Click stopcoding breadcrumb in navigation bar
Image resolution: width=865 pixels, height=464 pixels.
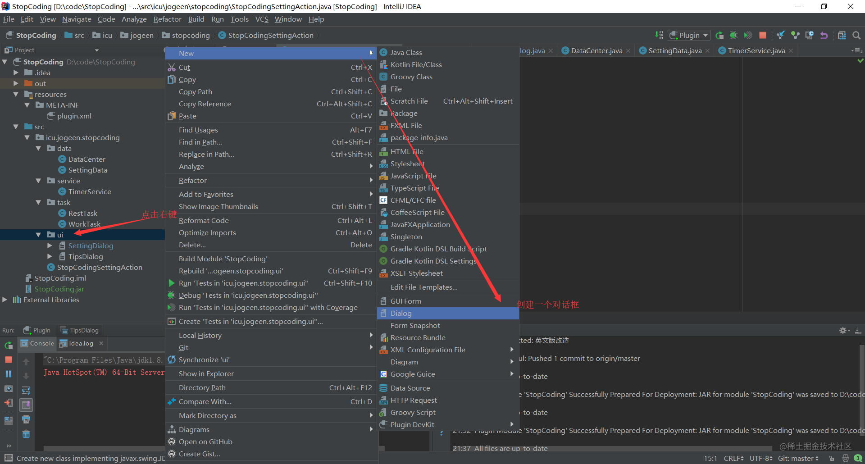[186, 35]
